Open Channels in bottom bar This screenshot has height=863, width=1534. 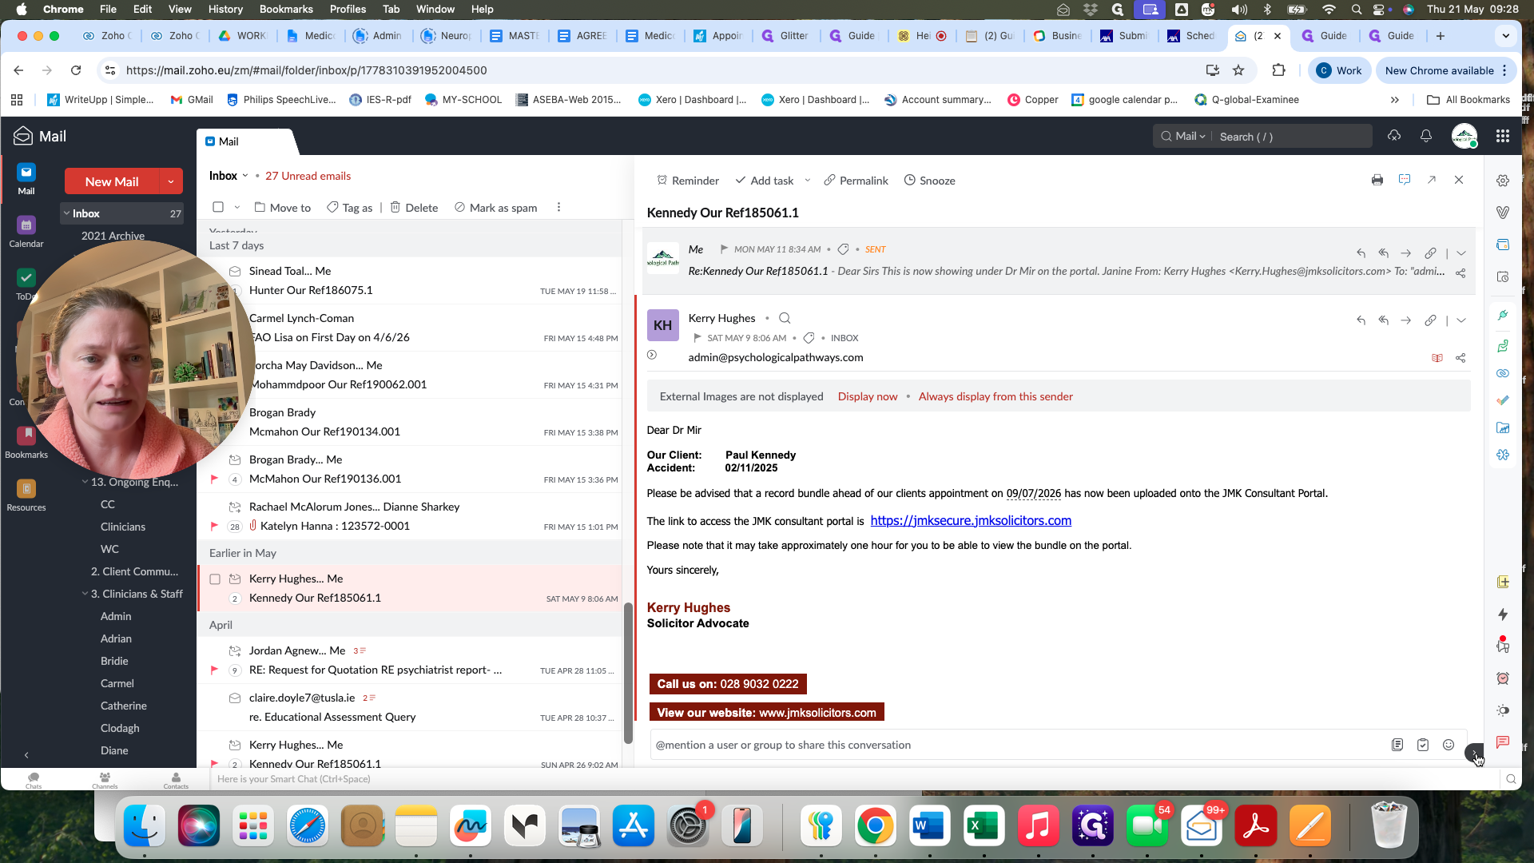(105, 780)
